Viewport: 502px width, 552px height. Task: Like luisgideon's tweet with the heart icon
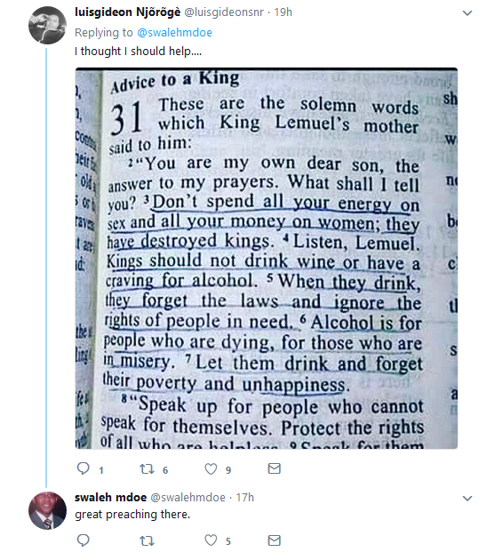(x=211, y=469)
